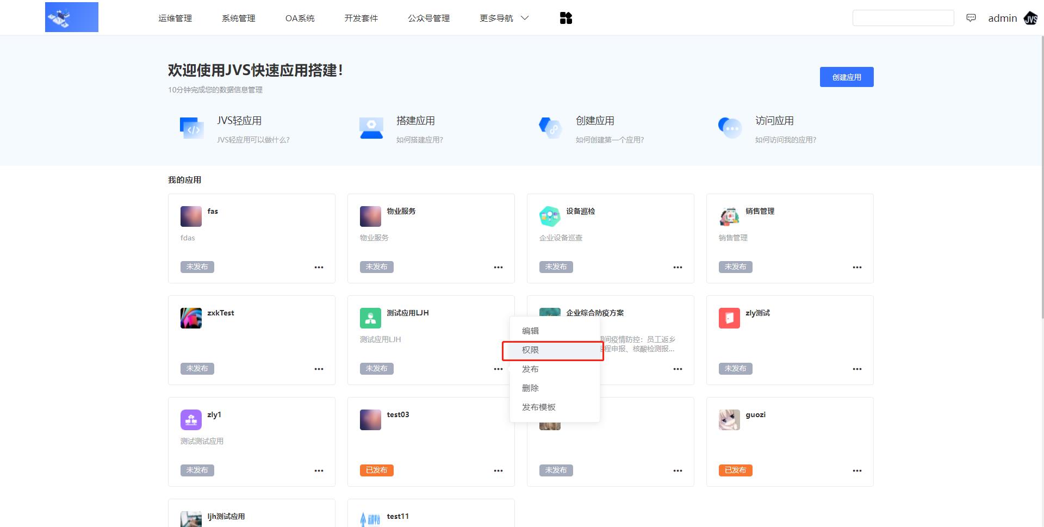Open the 系统管理 navigation item
1044x527 pixels.
click(x=238, y=18)
